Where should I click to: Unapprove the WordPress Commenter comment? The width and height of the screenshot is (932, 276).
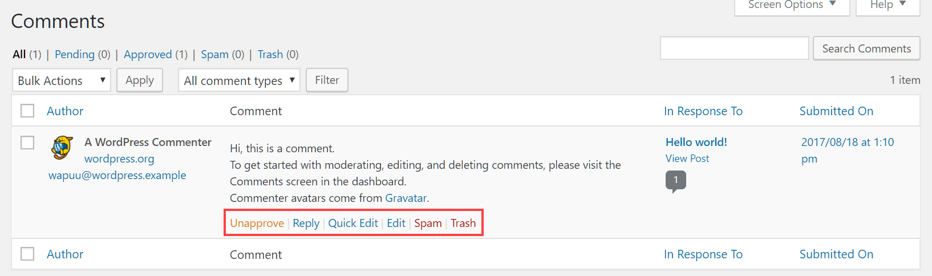(257, 223)
